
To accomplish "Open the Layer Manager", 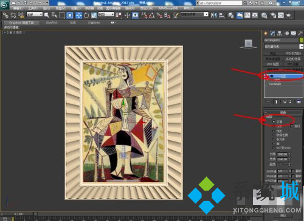I will [230, 15].
